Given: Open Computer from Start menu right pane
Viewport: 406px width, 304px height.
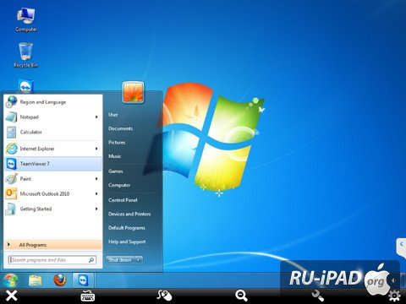Looking at the screenshot, I should click(119, 185).
